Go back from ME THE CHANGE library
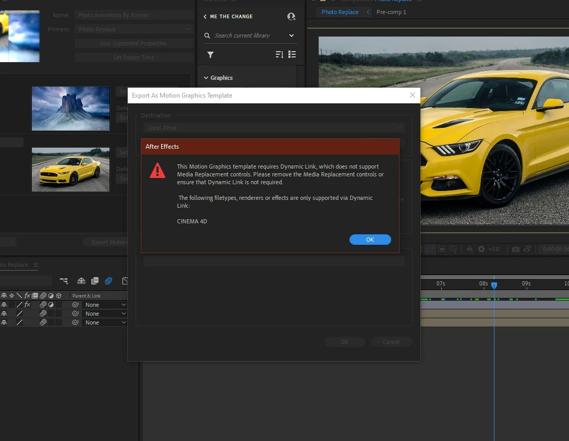This screenshot has width=569, height=441. coord(205,17)
